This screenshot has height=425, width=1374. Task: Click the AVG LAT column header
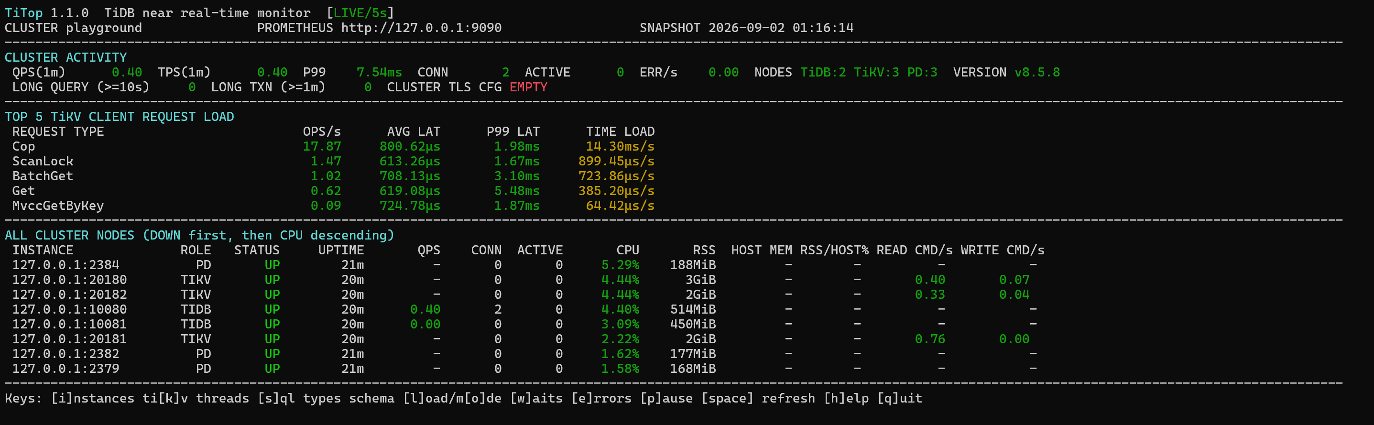point(414,132)
